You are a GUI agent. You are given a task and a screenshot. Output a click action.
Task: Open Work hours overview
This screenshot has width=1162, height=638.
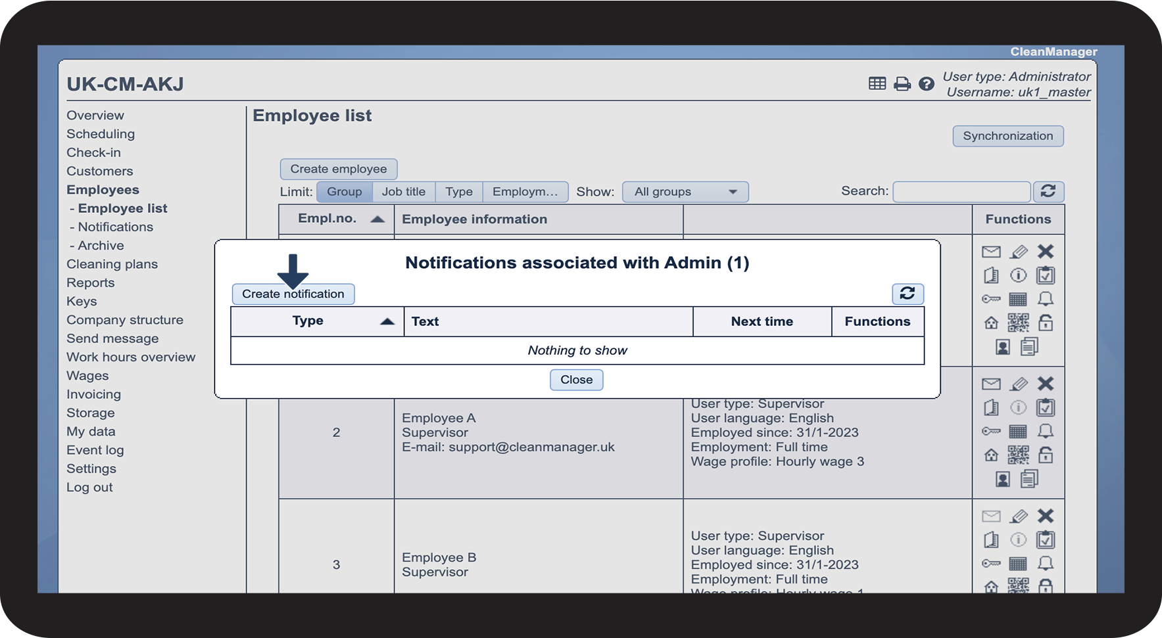point(131,357)
